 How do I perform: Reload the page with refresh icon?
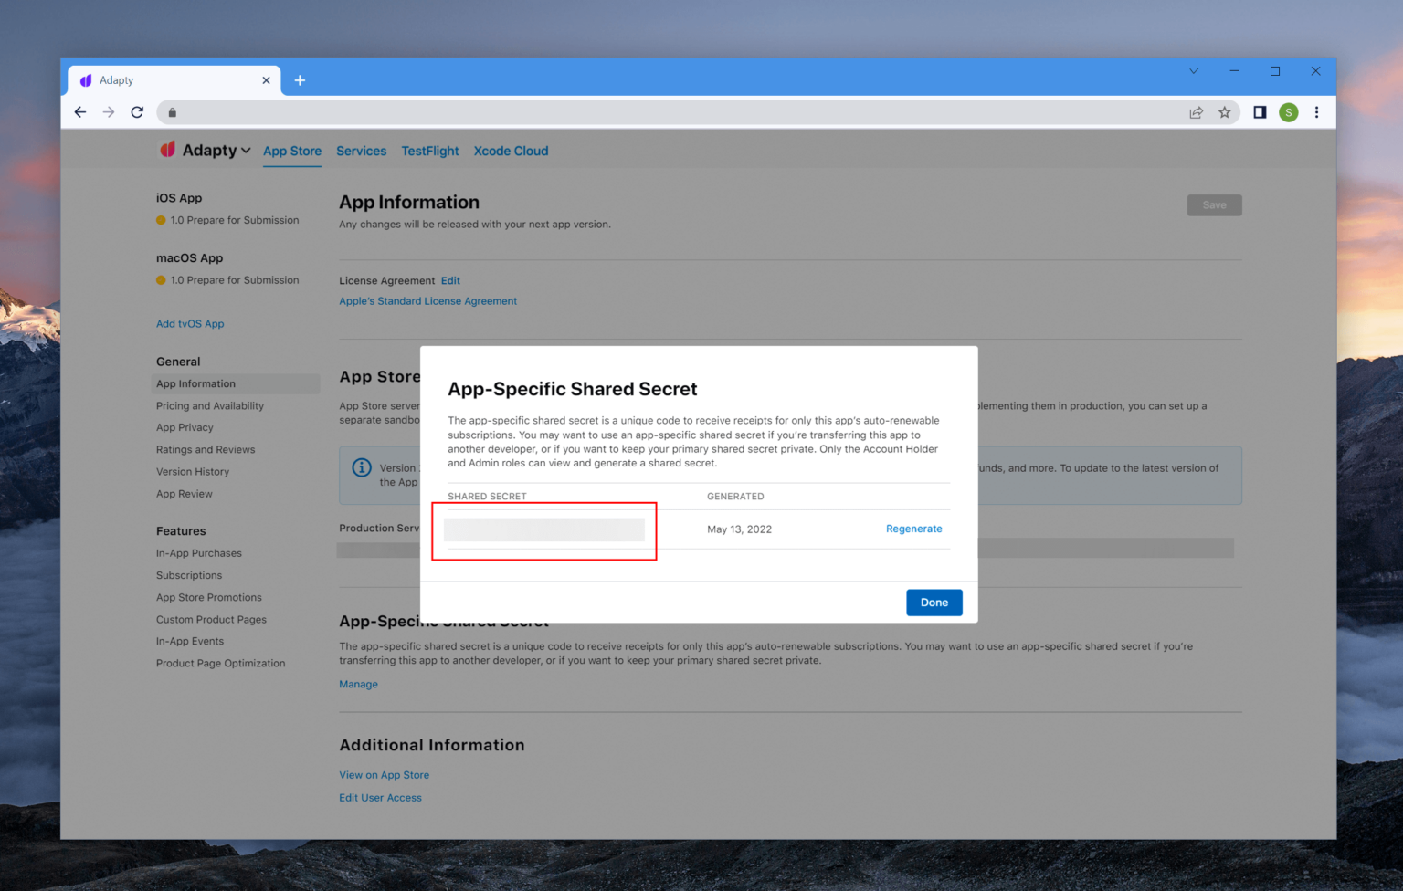point(137,112)
